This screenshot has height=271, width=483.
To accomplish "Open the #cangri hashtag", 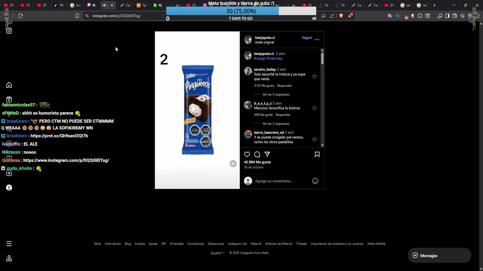I will (260, 58).
